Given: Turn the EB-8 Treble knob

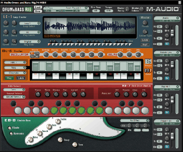Looking at the screenshot, I should point(57,121).
